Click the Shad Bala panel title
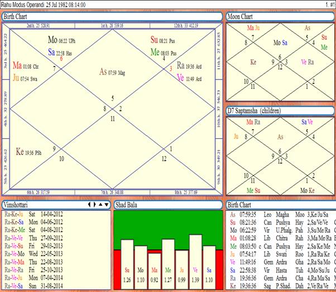 point(128,205)
